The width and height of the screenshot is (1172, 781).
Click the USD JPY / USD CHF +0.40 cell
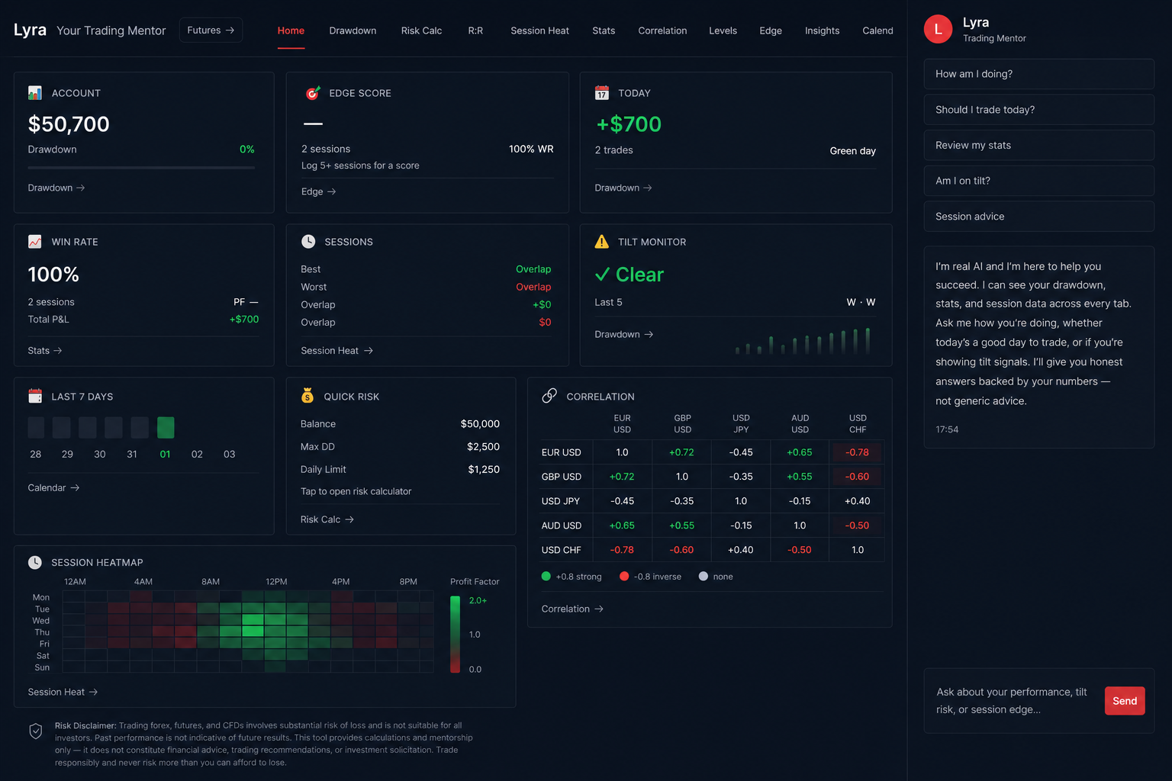(858, 501)
